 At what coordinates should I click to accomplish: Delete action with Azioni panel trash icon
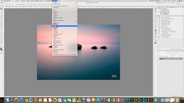coord(181,49)
